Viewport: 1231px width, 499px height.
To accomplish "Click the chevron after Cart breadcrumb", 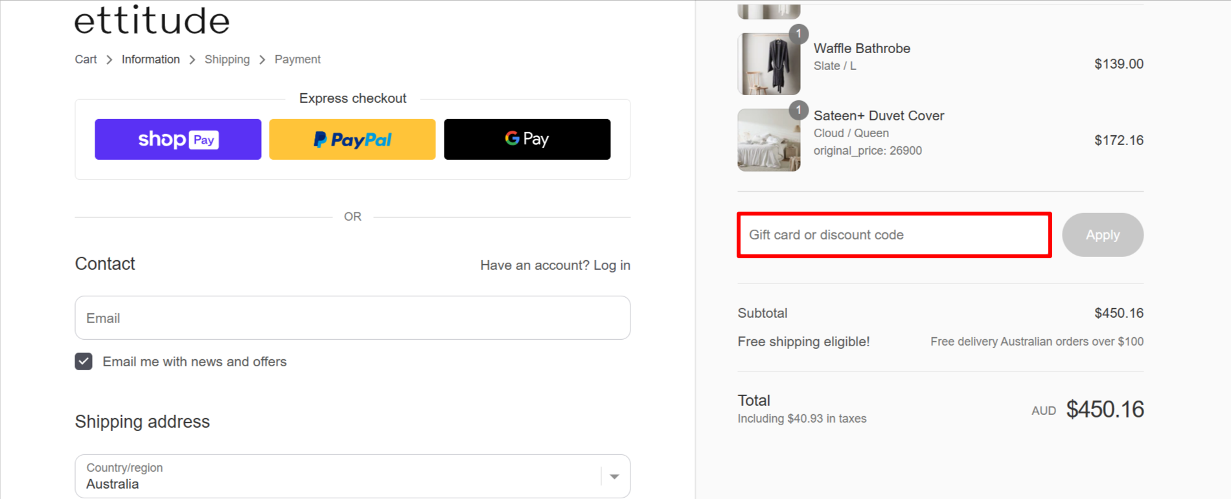I will (109, 60).
